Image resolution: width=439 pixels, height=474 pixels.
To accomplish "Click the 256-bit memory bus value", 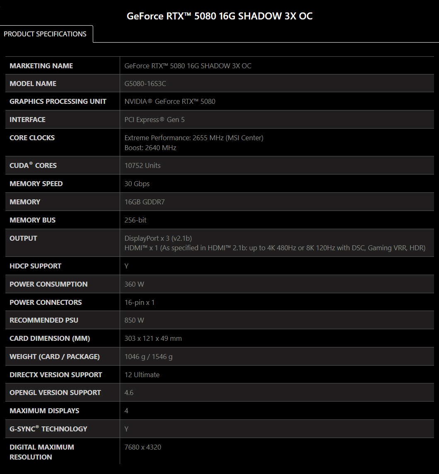I will point(135,220).
